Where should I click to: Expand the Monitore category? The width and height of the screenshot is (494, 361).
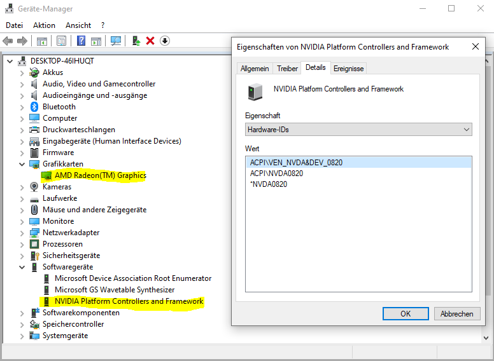tap(22, 222)
